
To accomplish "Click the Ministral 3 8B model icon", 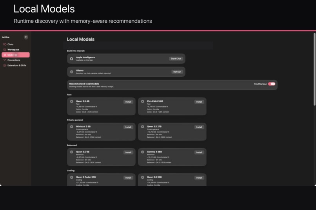I will coord(71,127).
